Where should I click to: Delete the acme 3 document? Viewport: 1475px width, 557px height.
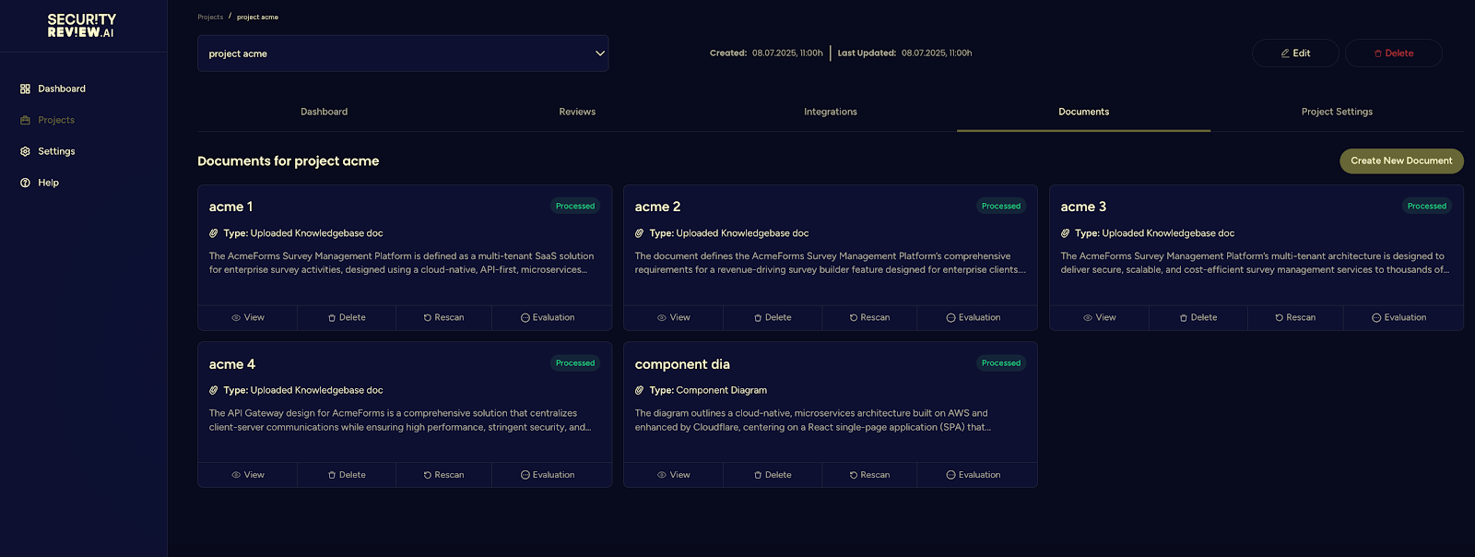pos(1198,317)
